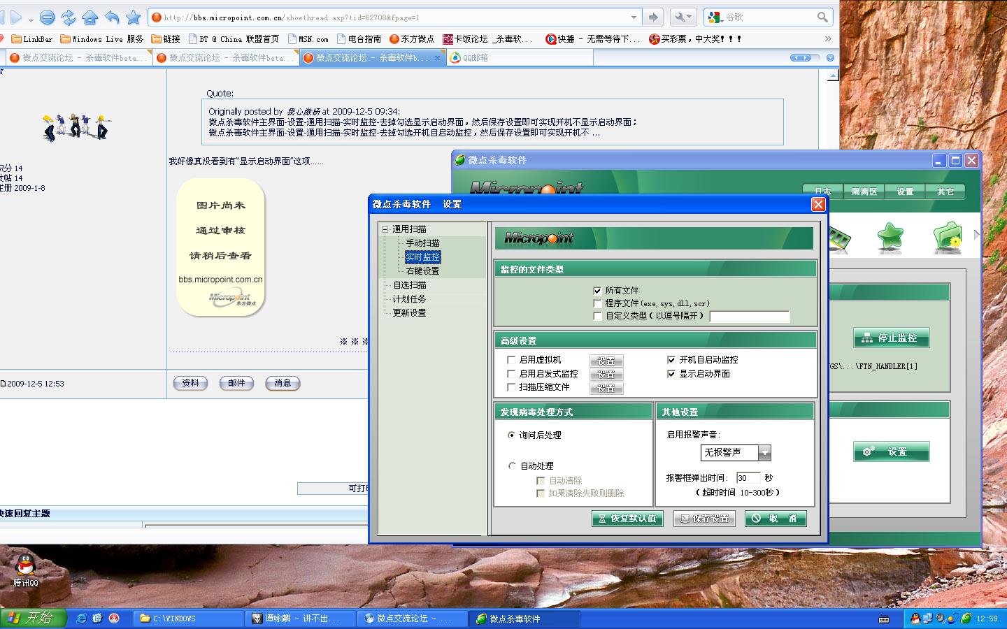This screenshot has height=629, width=1007.
Task: Open the BT @ China 联盟首页 bookmark
Action: (234, 39)
